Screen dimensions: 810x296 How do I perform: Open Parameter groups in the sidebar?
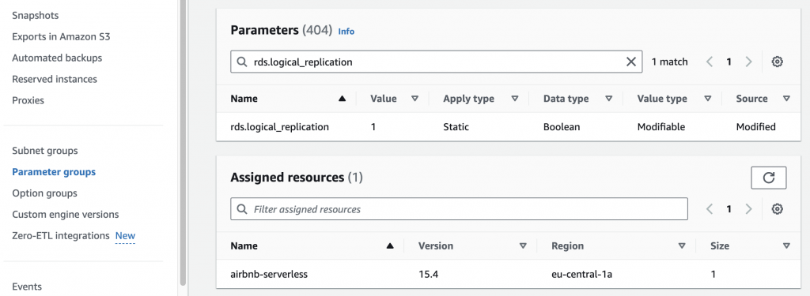[54, 172]
